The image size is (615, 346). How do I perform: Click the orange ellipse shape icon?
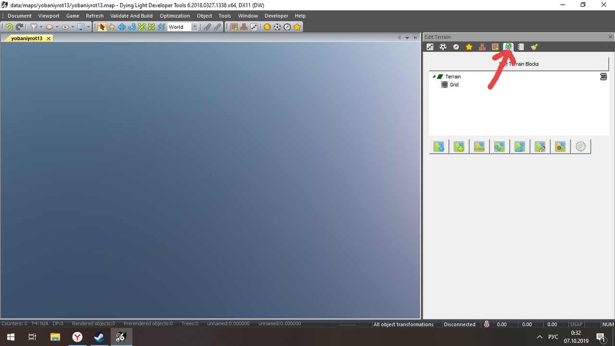click(x=49, y=27)
